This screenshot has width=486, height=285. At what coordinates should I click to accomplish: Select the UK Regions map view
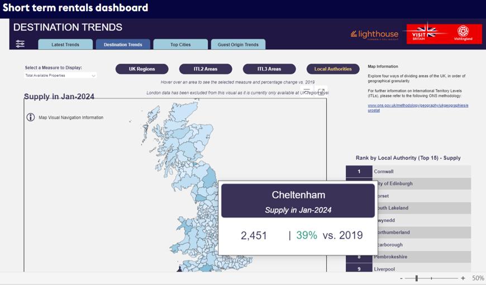[x=142, y=69]
